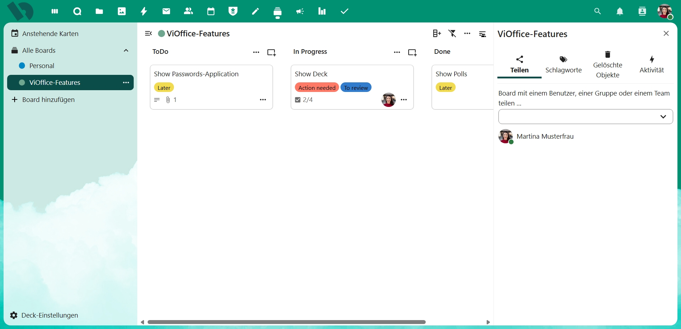Viewport: 681px width, 329px height.
Task: Click Later label on Show Passwords-Application card
Action: 164,88
